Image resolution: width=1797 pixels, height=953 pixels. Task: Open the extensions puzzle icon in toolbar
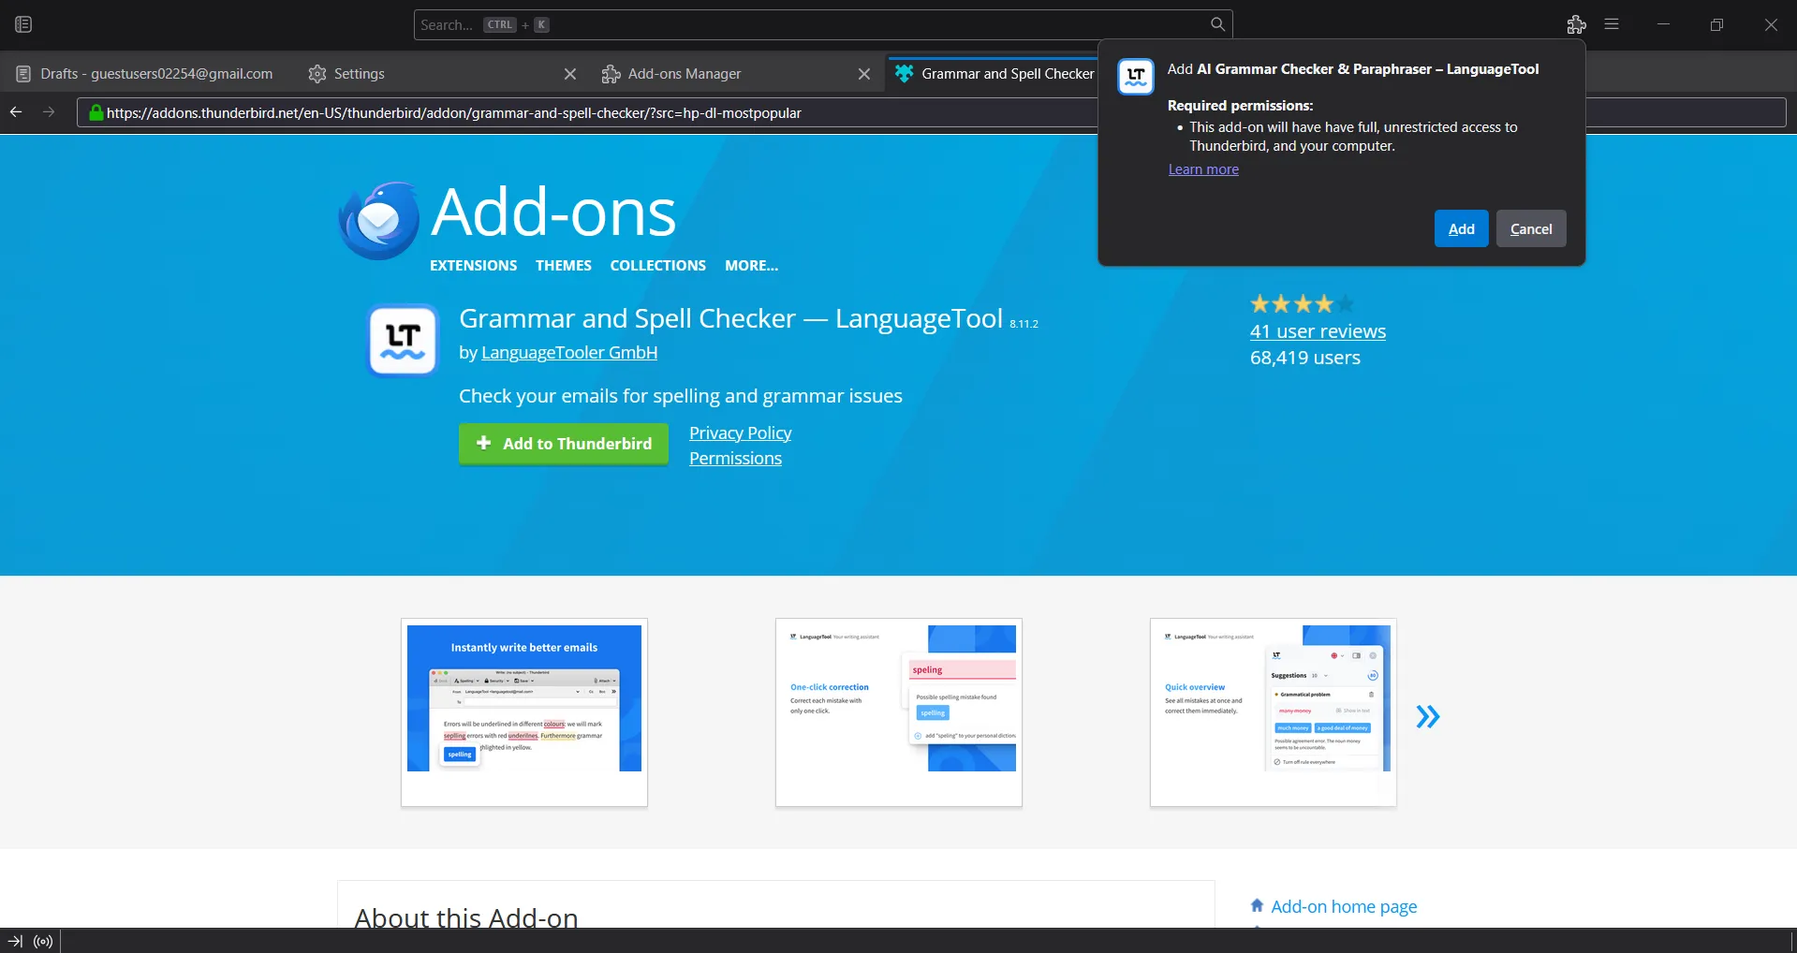tap(1576, 24)
